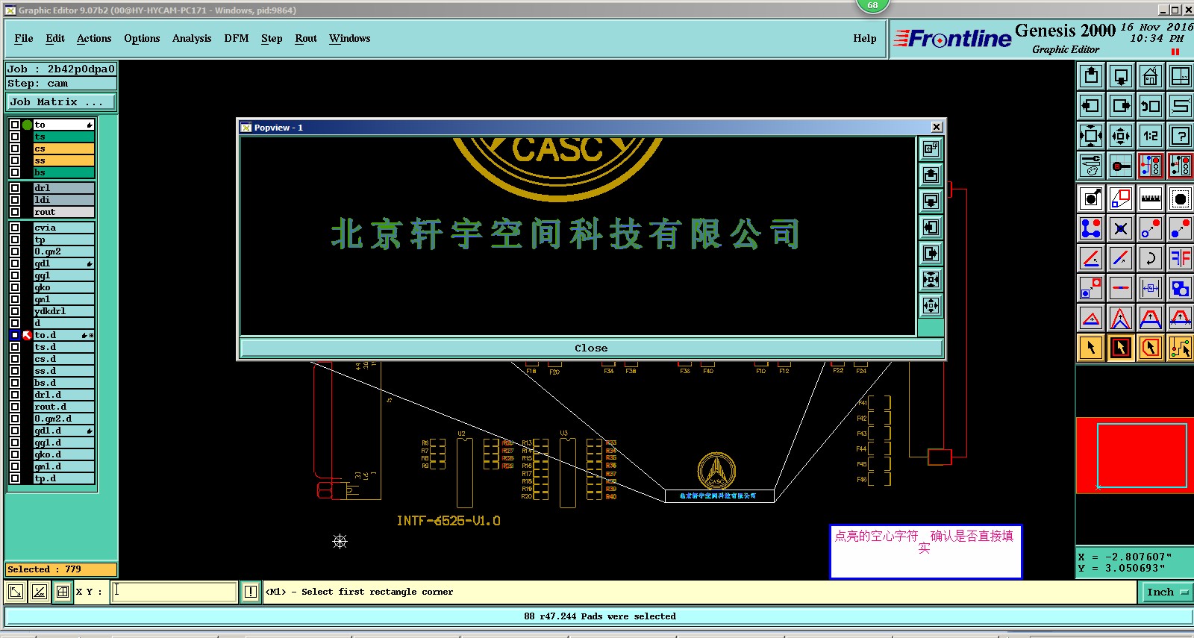Click the red overview navigation thumbnail
This screenshot has width=1194, height=638.
[1134, 455]
